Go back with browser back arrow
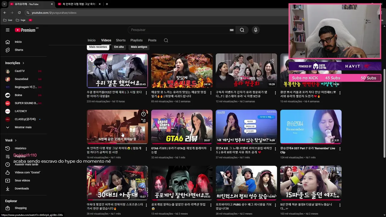Screen dimensions: 386x217 click(5, 13)
